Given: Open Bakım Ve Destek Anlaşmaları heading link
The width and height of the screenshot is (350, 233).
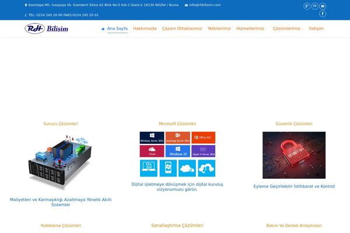Looking at the screenshot, I should point(294,225).
